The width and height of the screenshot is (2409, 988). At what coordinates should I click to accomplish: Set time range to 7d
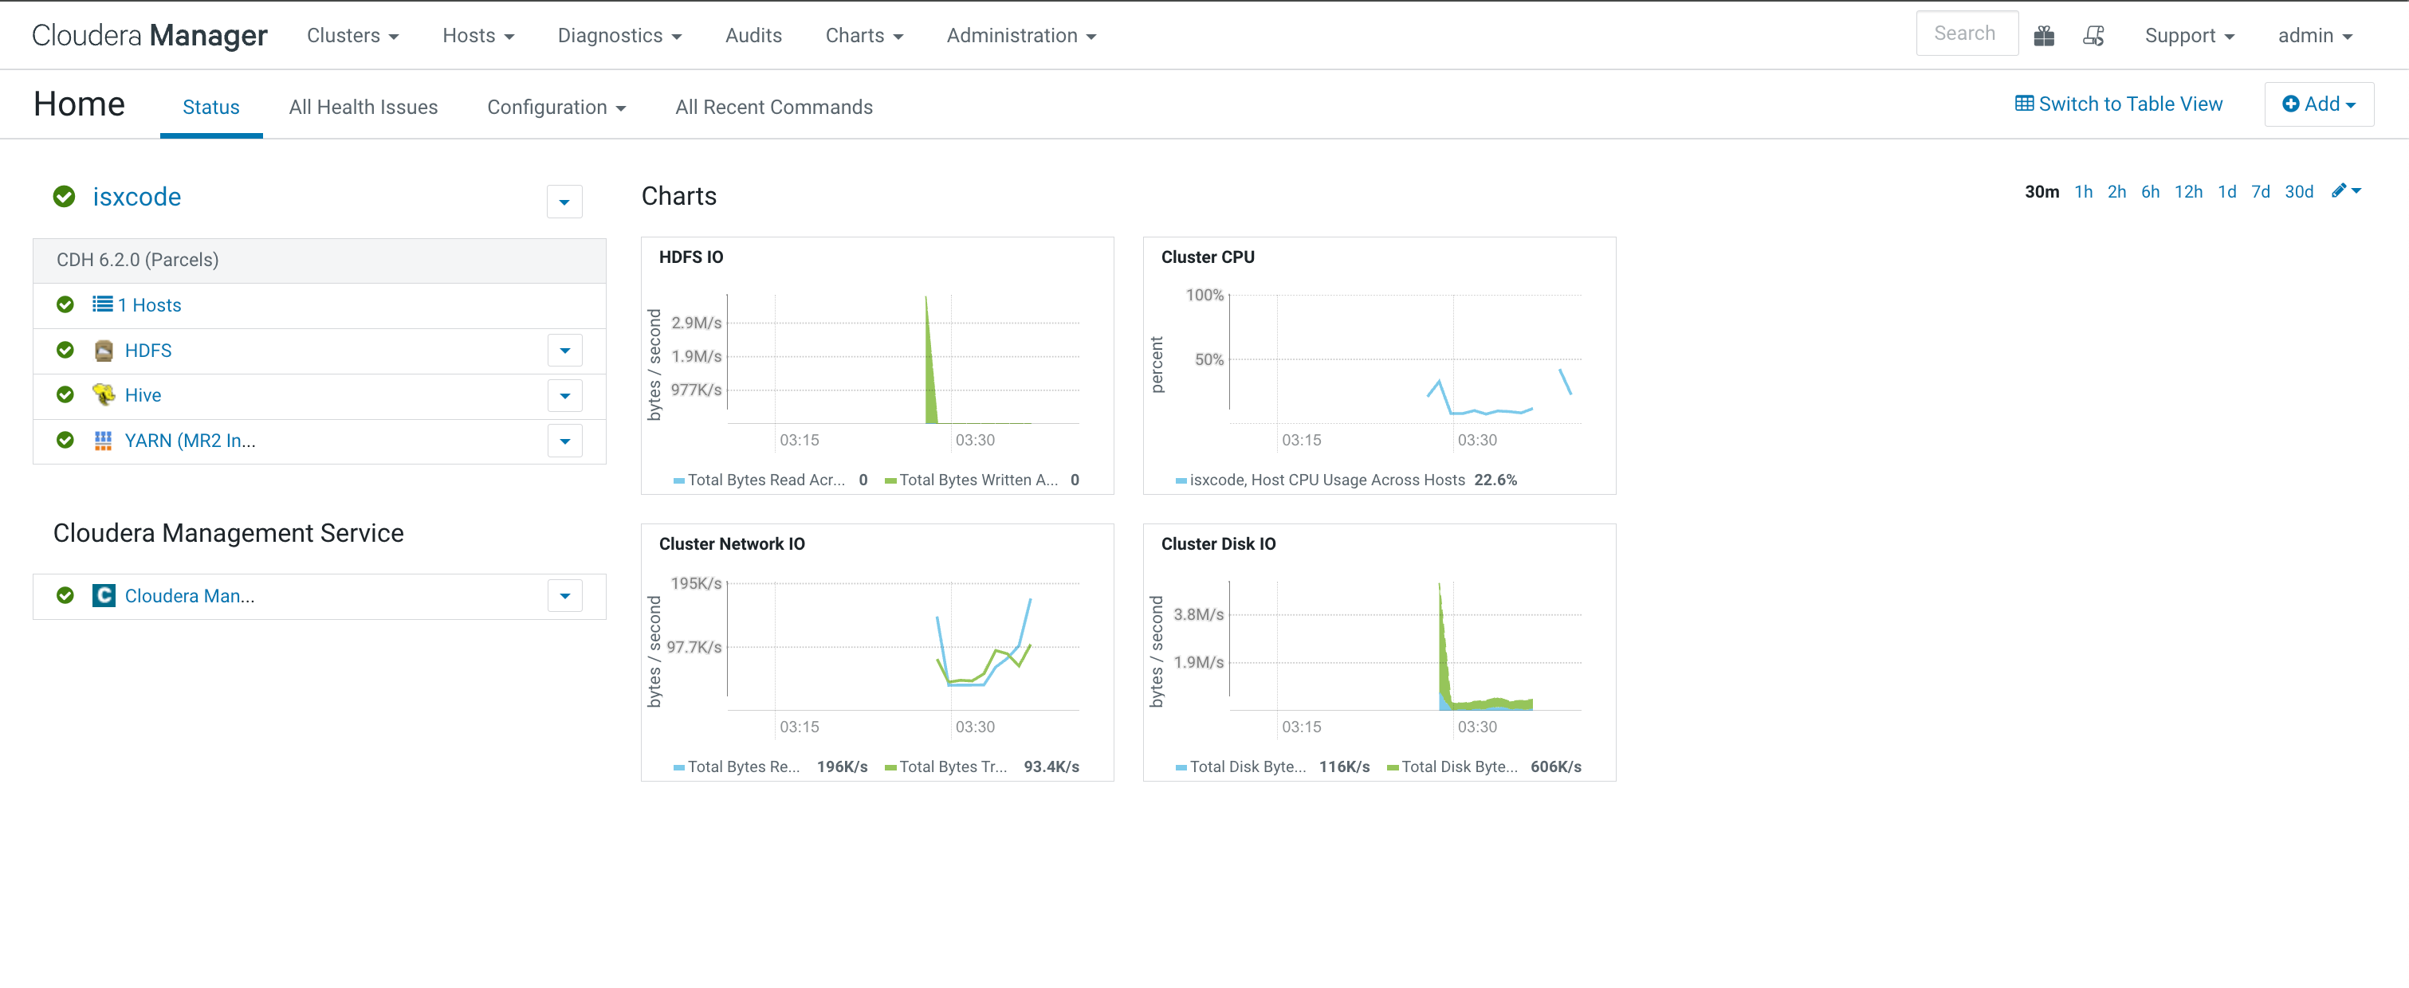(2260, 191)
